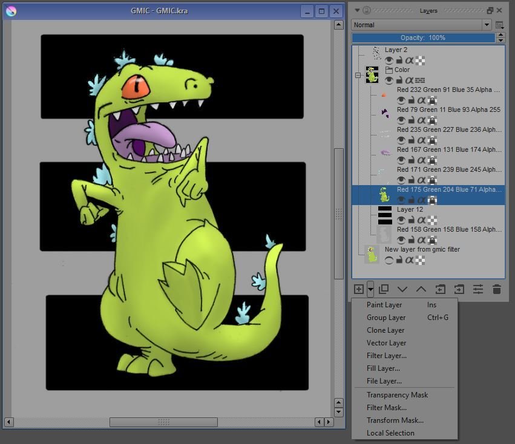Click the canvas scroll-right arrow at far right
The image size is (515, 444).
[x=329, y=422]
